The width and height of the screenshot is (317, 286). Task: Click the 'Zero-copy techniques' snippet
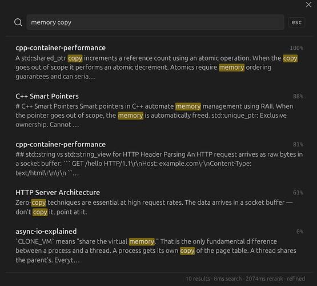pos(154,207)
